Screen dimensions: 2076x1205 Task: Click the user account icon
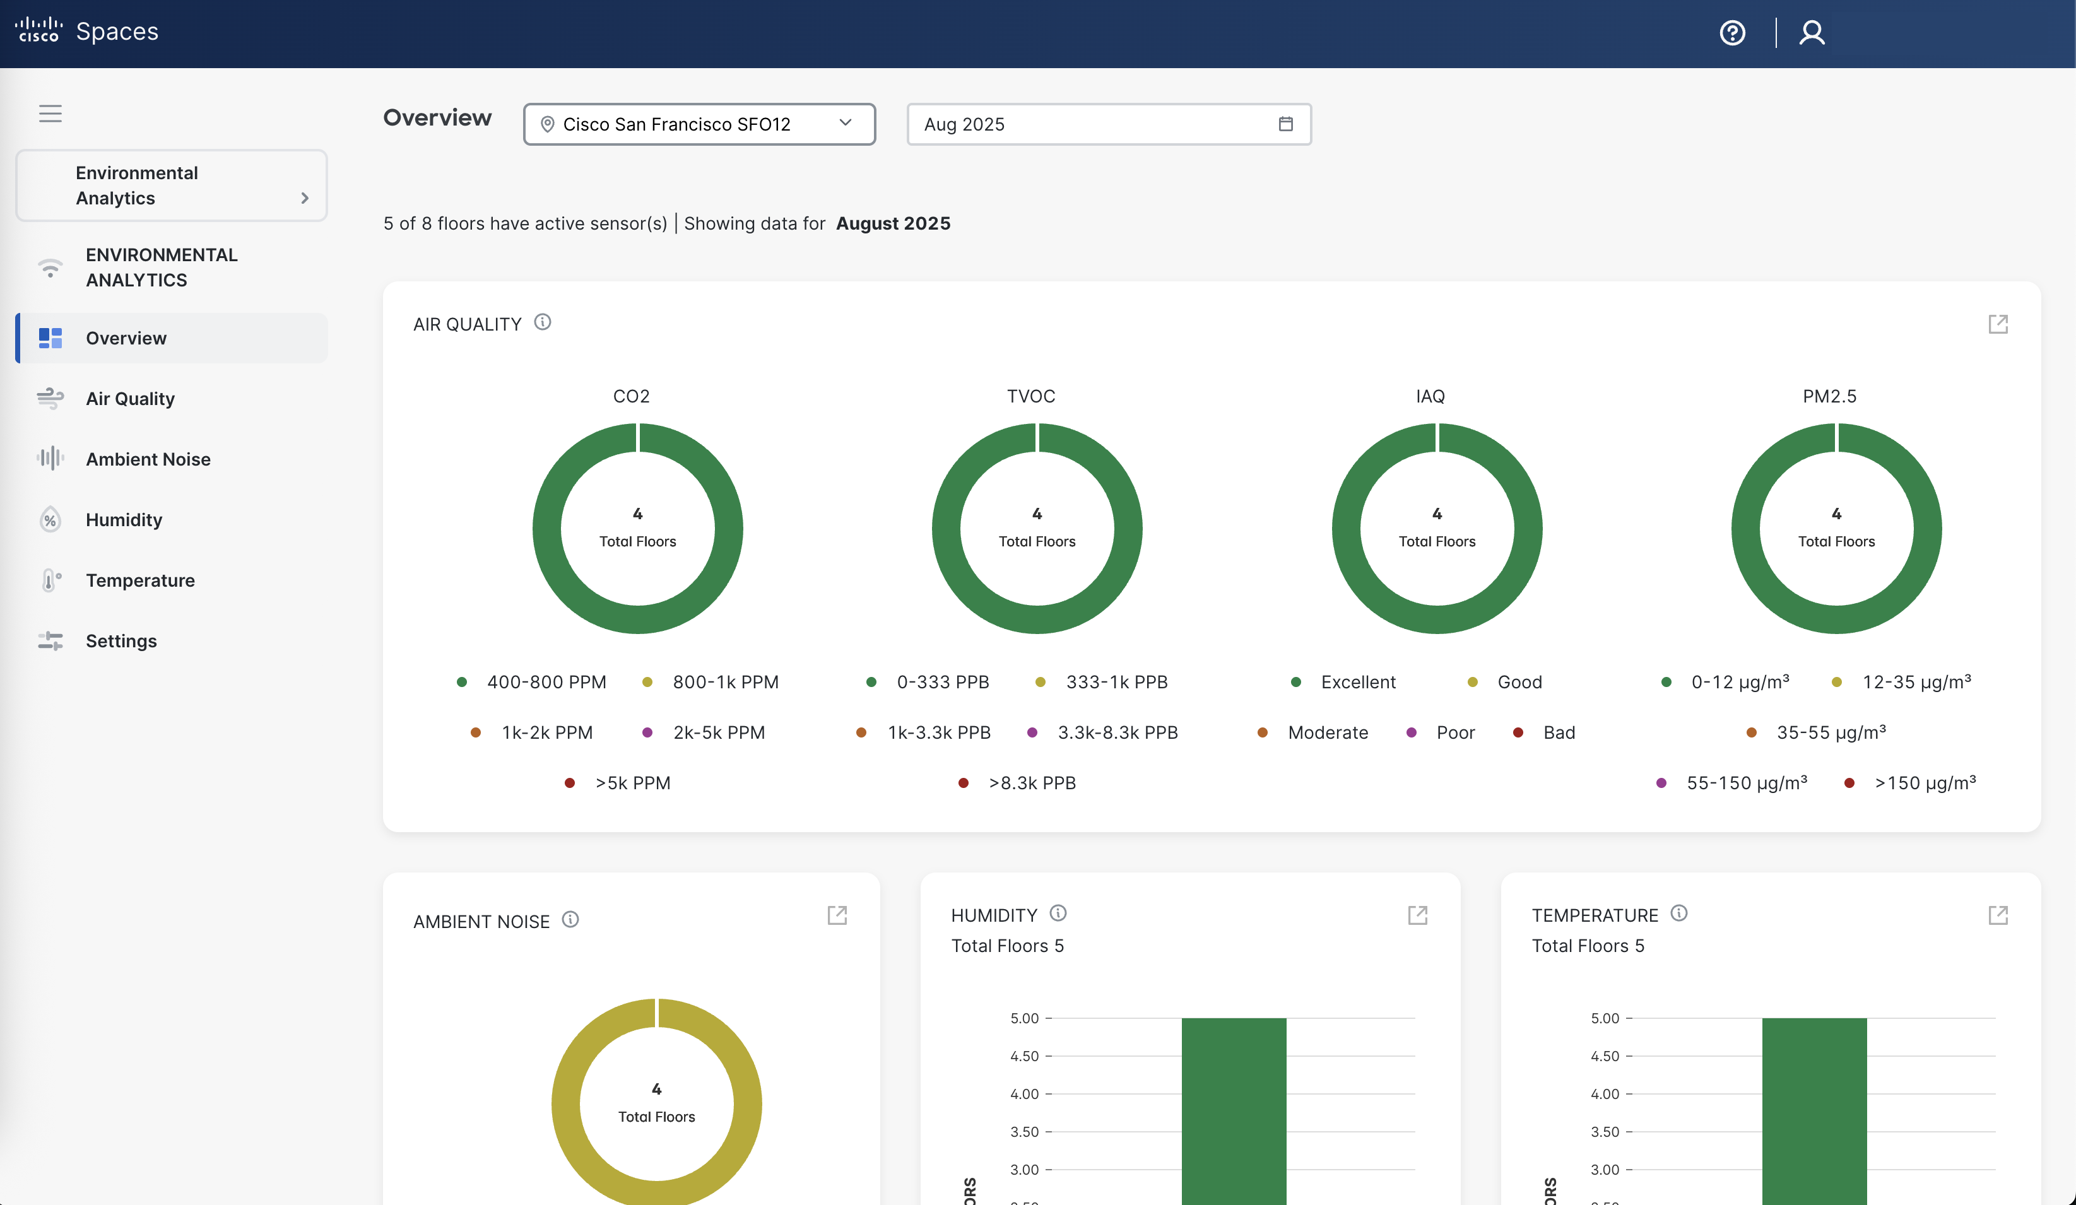point(1812,33)
